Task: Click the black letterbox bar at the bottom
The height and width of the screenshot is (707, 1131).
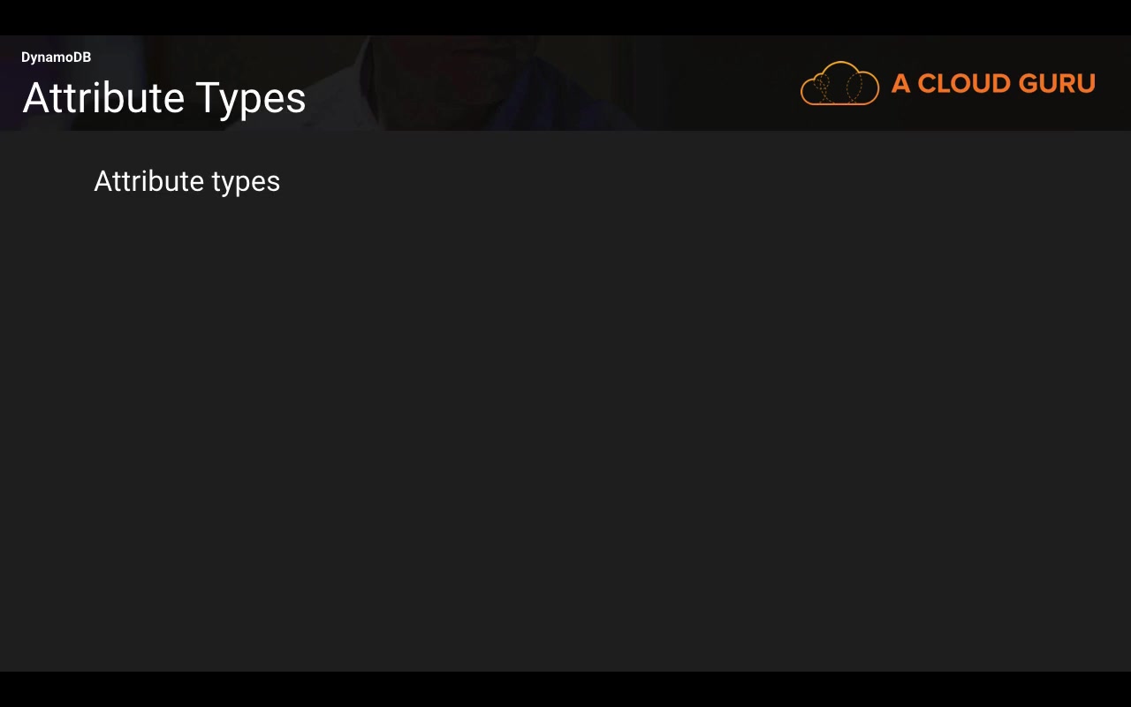Action: (x=565, y=689)
